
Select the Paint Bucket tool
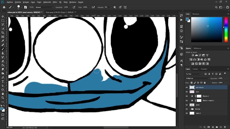(3, 65)
